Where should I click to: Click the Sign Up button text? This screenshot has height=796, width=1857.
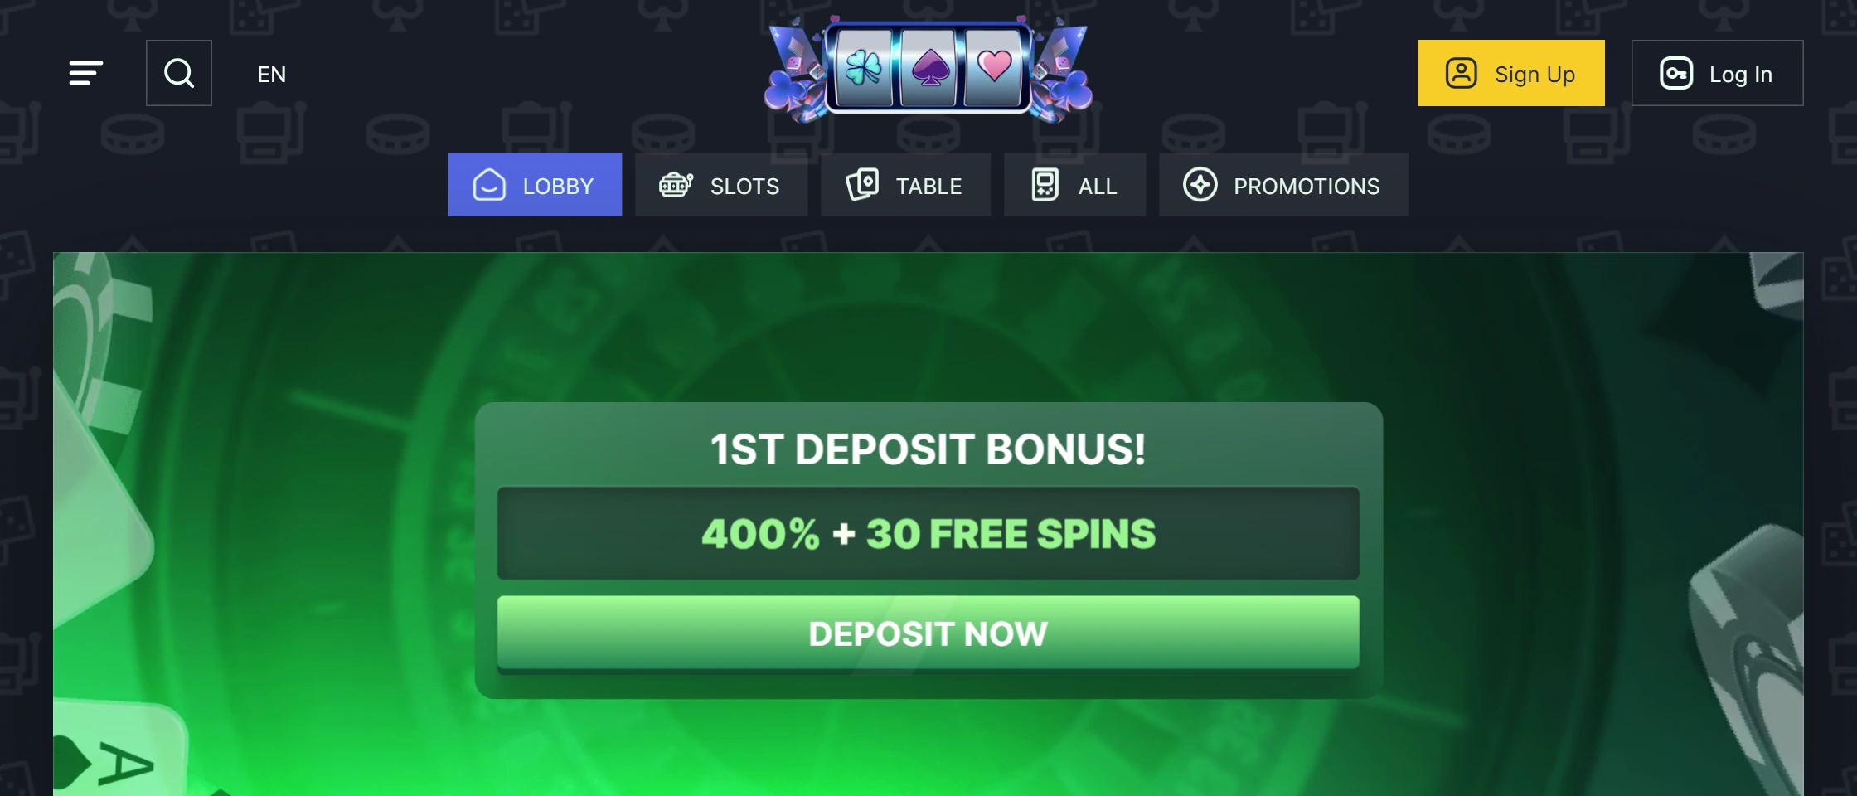1535,75
